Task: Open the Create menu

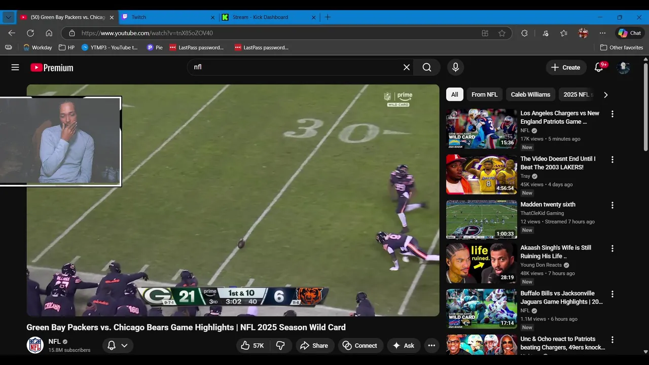Action: 565,67
